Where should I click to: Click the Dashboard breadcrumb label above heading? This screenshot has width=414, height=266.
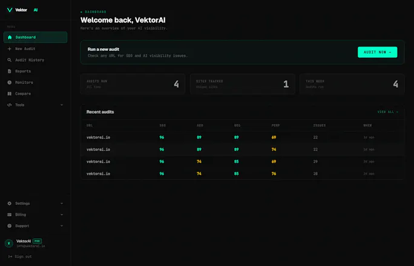pos(96,12)
